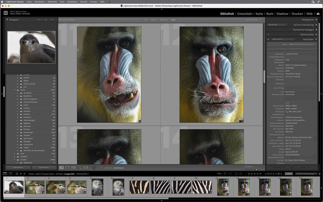Viewport: 323px width, 202px height.
Task: Go back with the filmstrip left arrow
Action: click(x=21, y=174)
